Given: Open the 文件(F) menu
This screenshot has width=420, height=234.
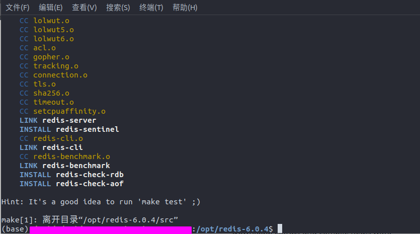Looking at the screenshot, I should [x=18, y=8].
